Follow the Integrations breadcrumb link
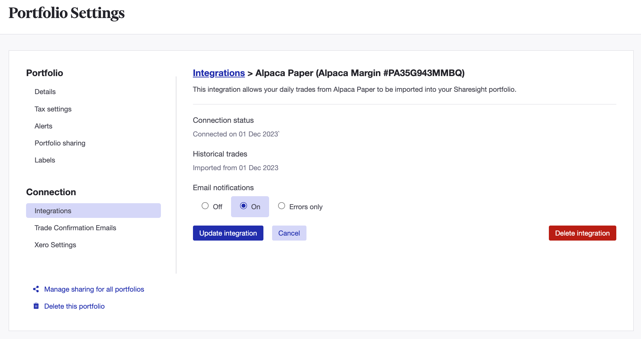 [219, 73]
